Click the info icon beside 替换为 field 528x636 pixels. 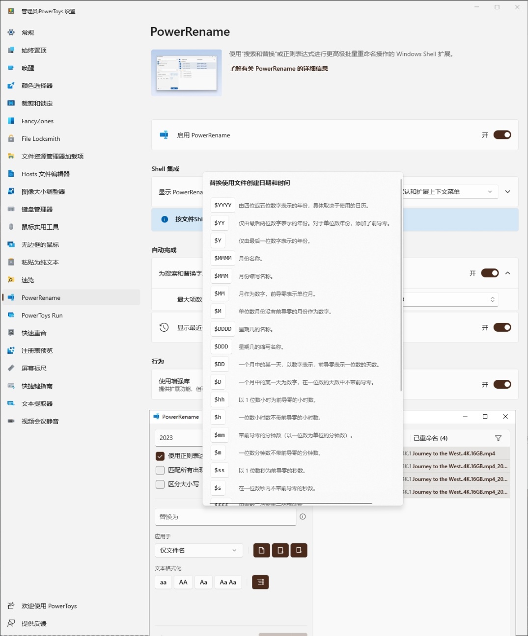pos(303,516)
